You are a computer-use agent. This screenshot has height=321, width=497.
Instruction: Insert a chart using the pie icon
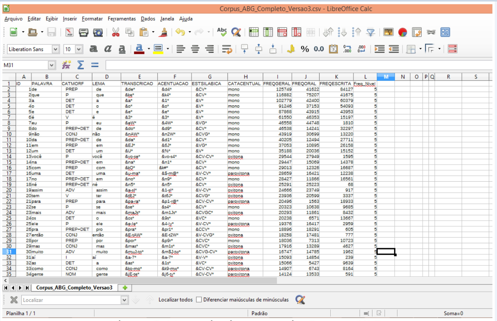(x=403, y=33)
